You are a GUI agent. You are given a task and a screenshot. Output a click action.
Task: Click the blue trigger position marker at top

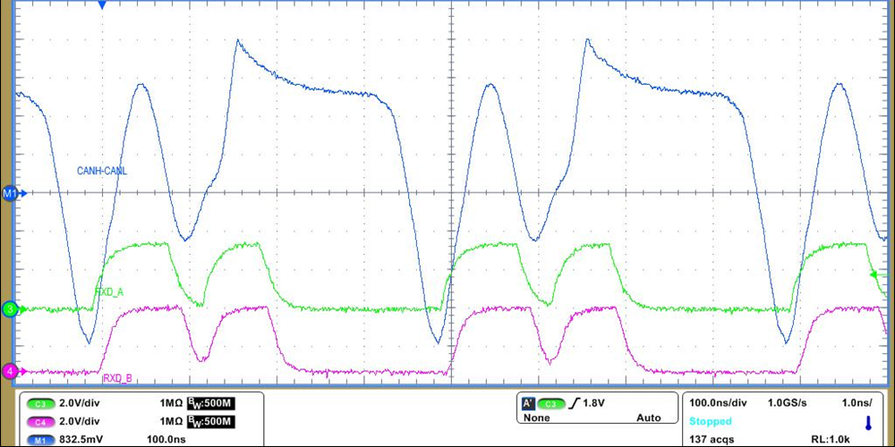[102, 5]
